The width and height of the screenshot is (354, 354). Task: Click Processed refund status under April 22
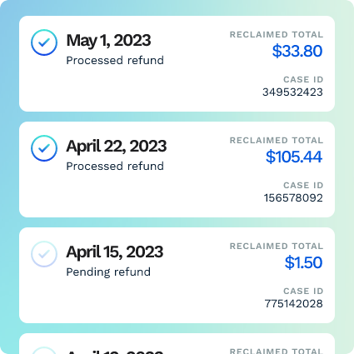pos(115,167)
